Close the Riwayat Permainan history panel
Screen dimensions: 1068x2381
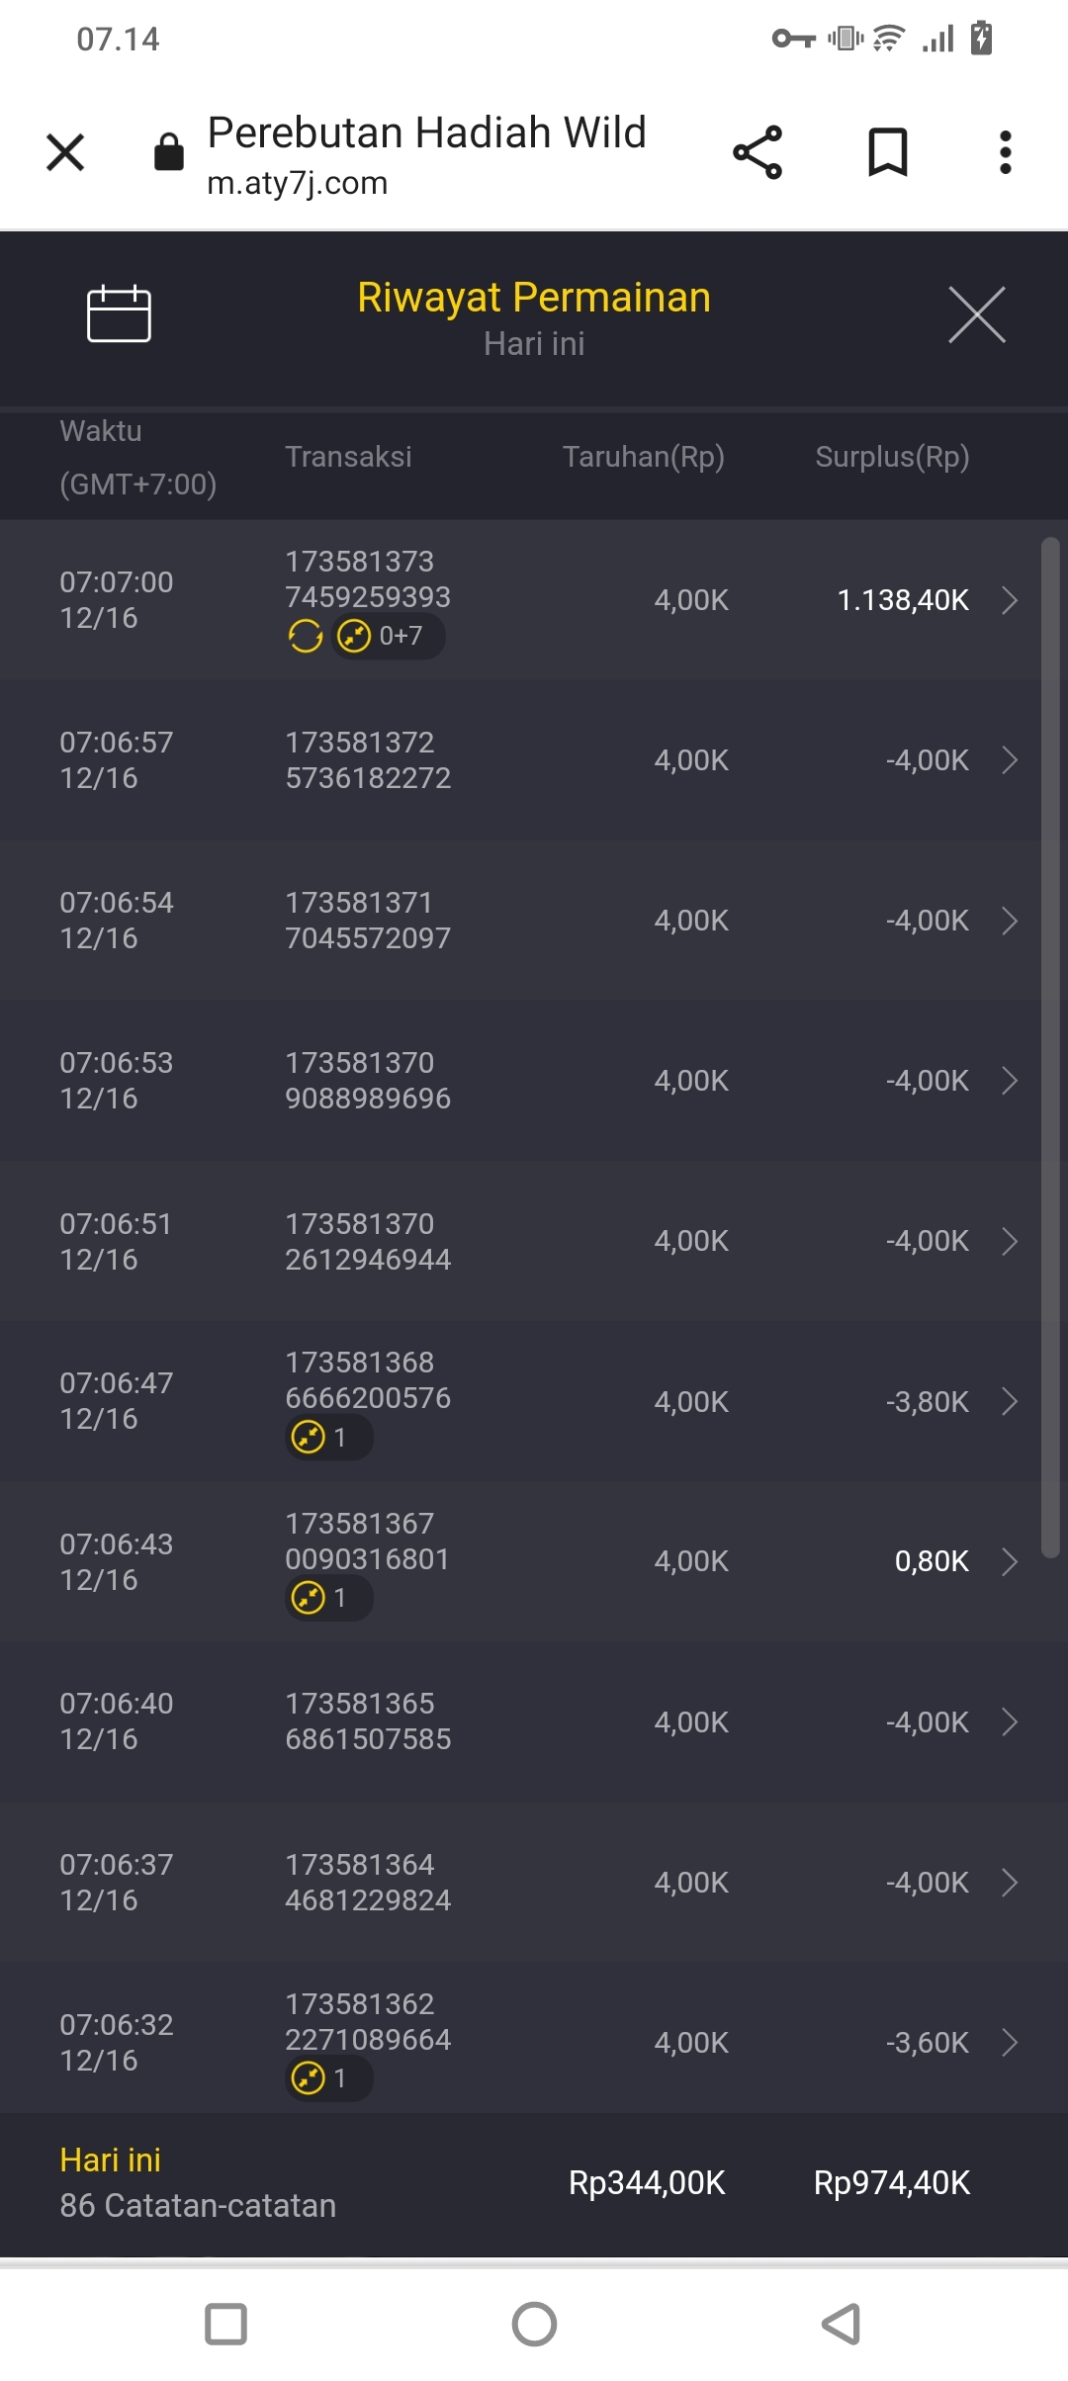point(976,314)
